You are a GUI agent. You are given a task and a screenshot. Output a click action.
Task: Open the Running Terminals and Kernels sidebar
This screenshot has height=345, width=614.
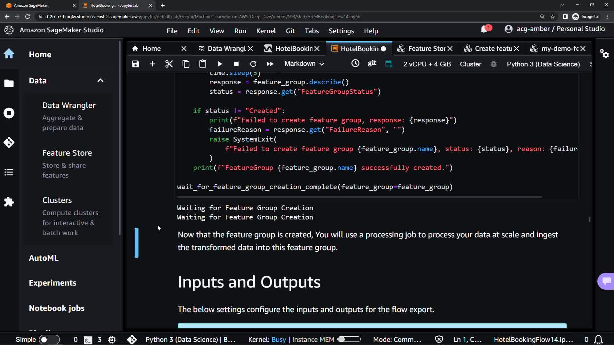[x=9, y=113]
